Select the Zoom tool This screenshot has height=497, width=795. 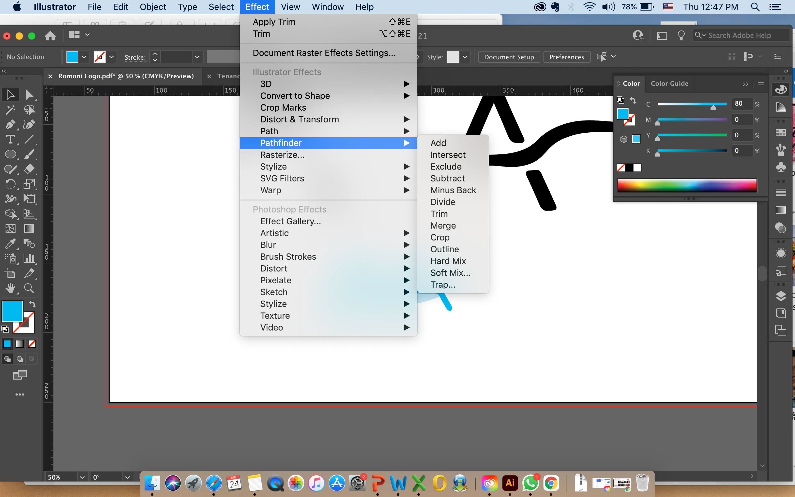pos(29,289)
